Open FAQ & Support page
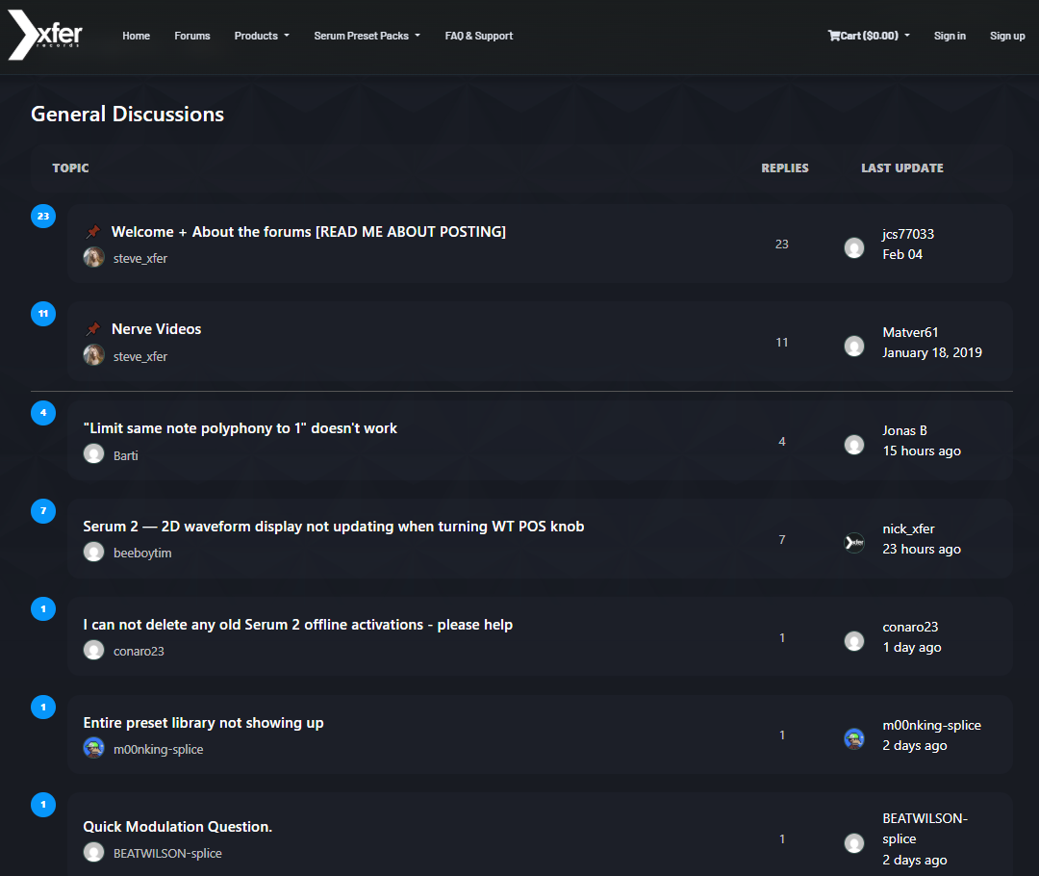 [x=479, y=36]
